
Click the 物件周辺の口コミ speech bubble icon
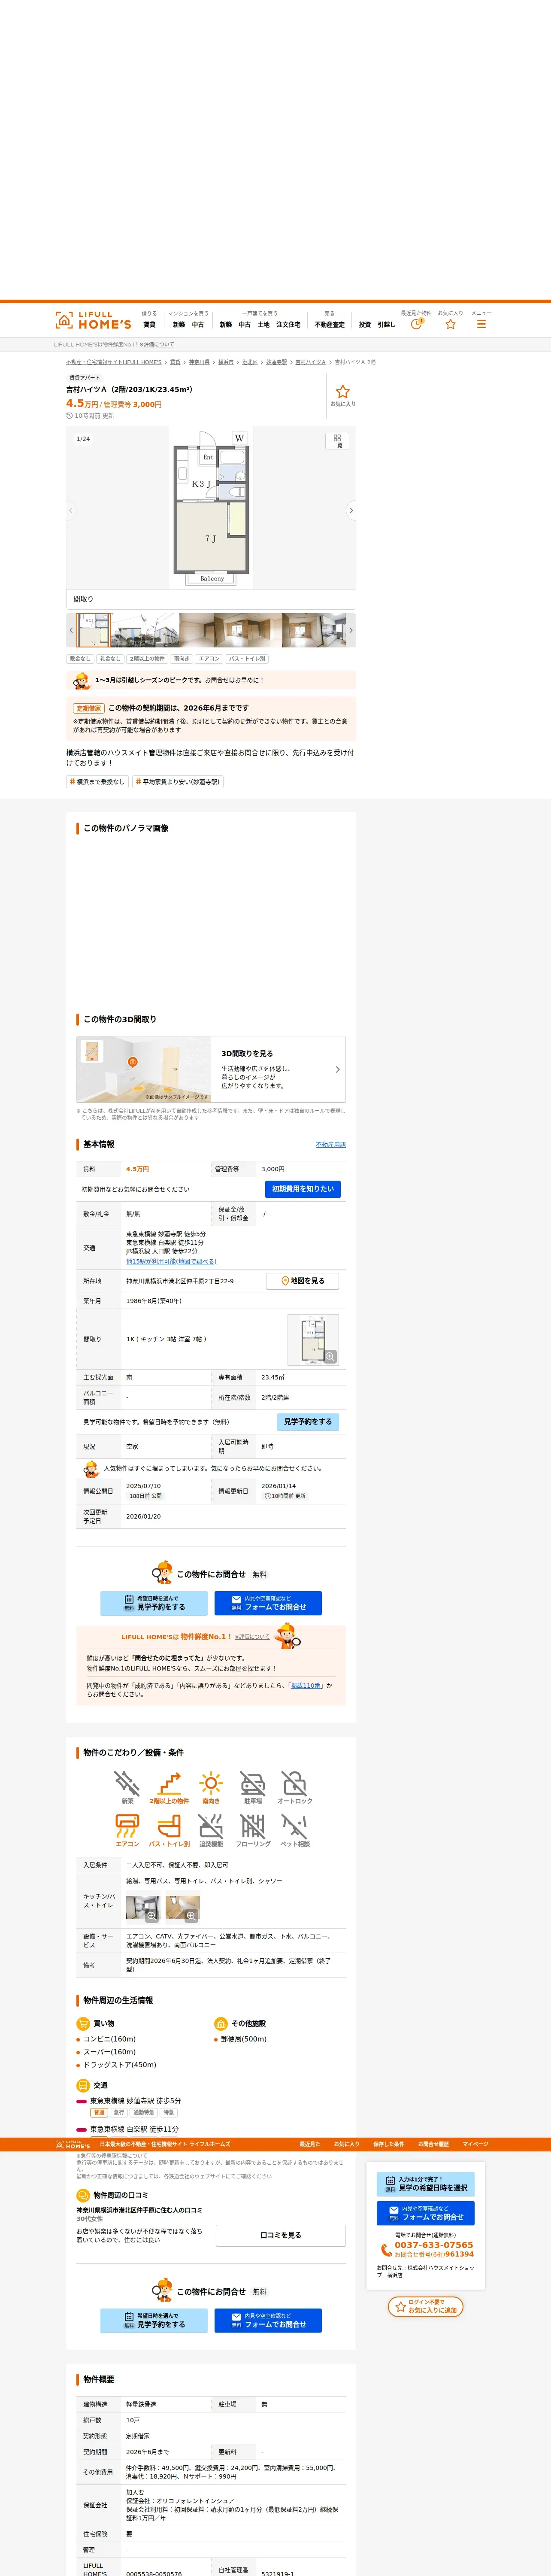pos(83,2195)
